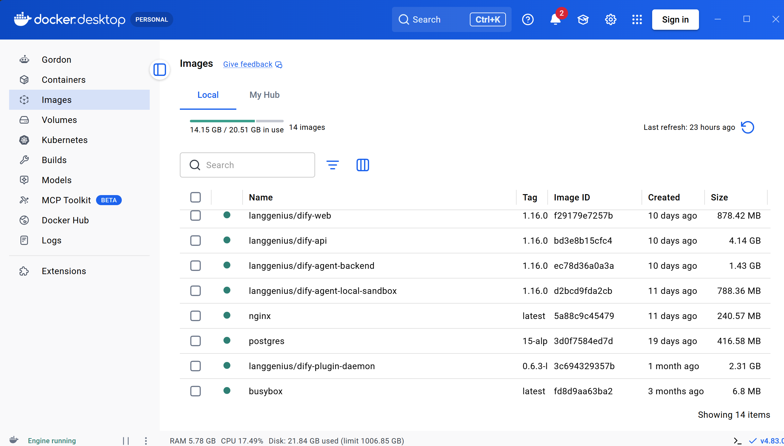Tick the busybox image checkbox
Viewport: 784px width, 446px height.
196,391
